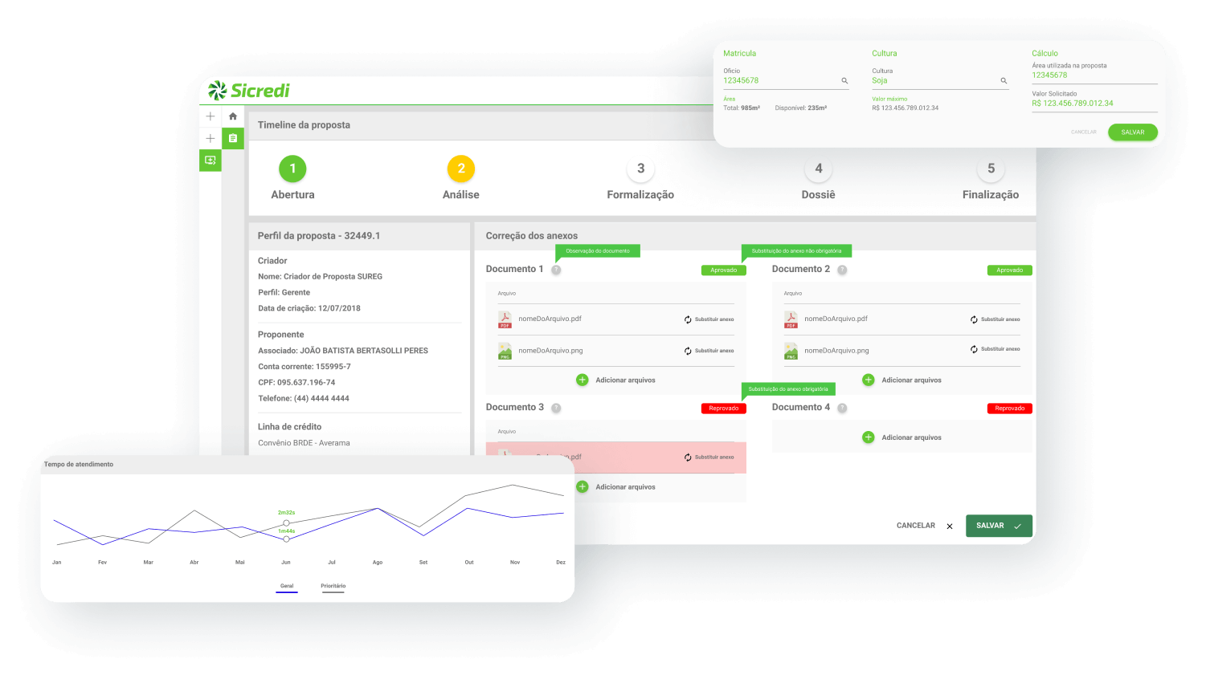Select timeline step 3 Formalização

[640, 169]
